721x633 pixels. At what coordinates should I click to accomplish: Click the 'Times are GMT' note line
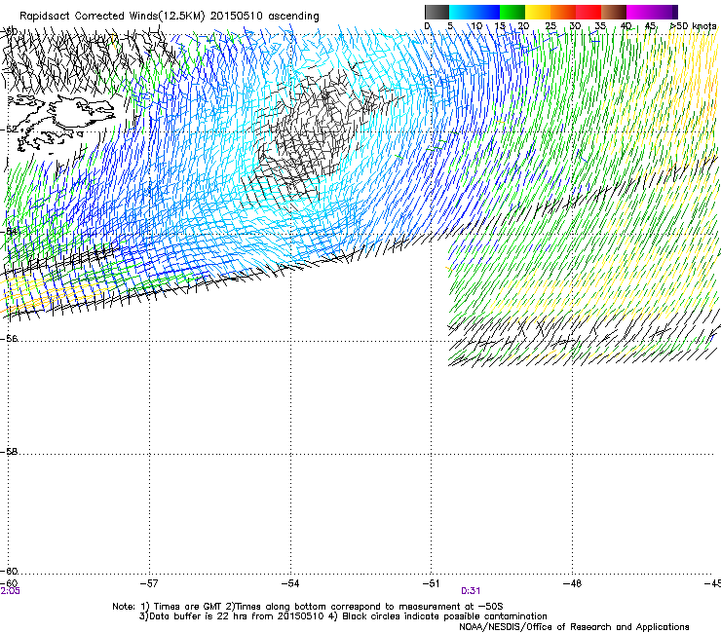308,607
